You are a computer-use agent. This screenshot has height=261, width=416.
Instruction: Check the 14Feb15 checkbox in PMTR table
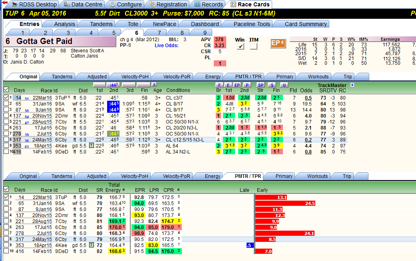[6, 251]
